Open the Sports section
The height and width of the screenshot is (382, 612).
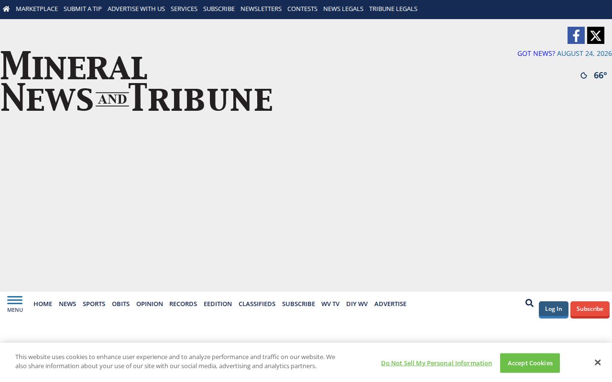pos(94,304)
